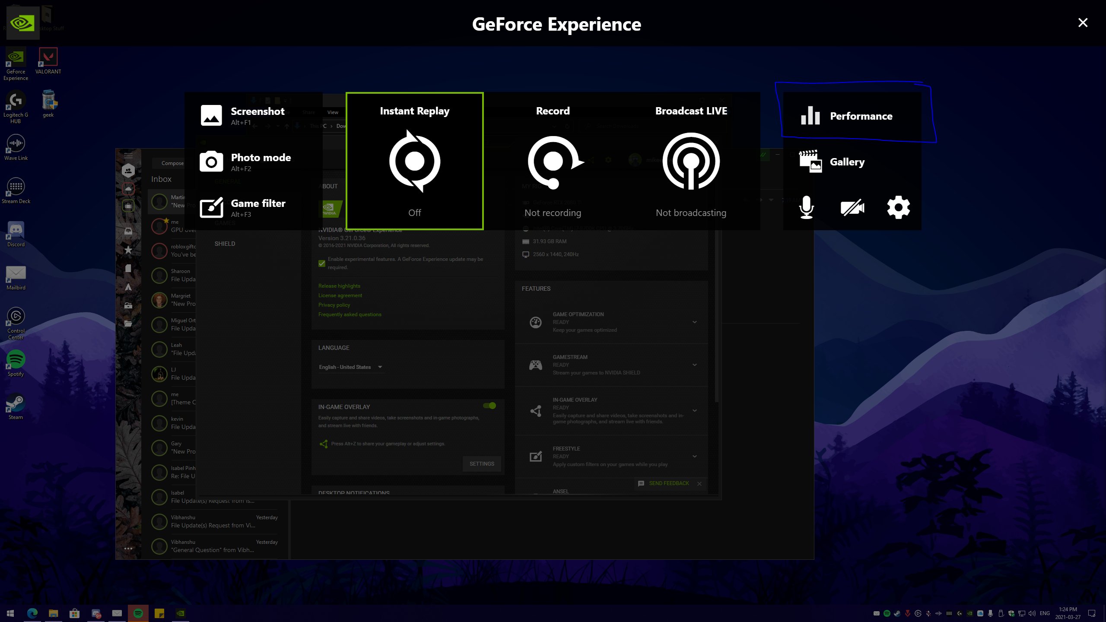Toggle the camera in the overlay
This screenshot has width=1106, height=622.
pyautogui.click(x=852, y=207)
